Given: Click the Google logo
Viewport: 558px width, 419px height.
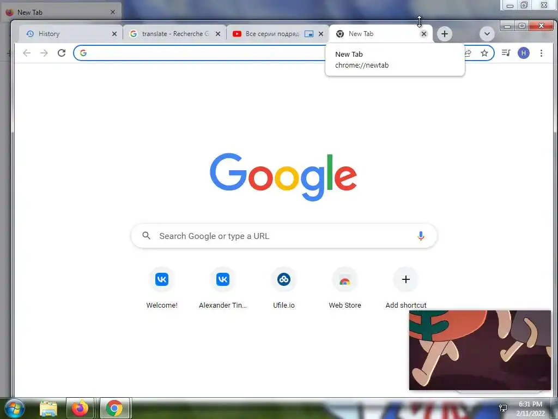Looking at the screenshot, I should coord(283,177).
